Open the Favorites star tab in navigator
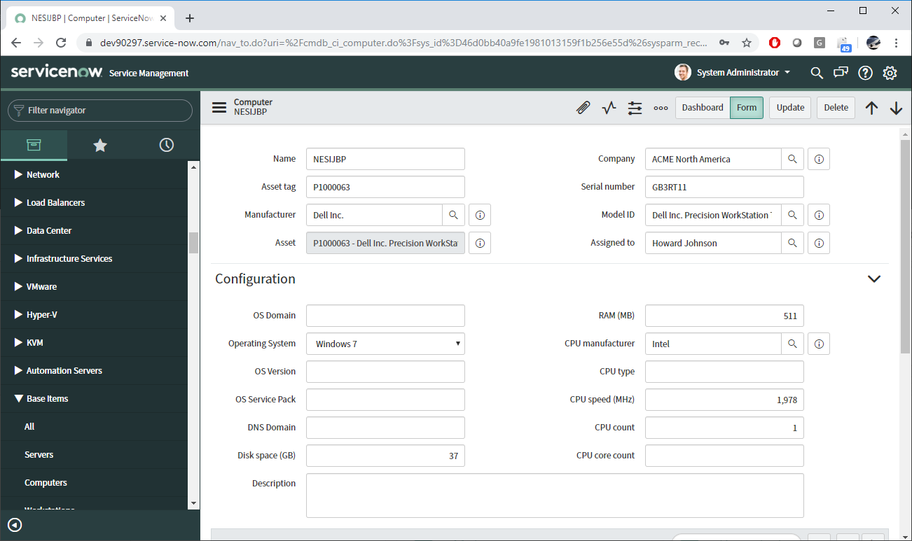 tap(99, 145)
